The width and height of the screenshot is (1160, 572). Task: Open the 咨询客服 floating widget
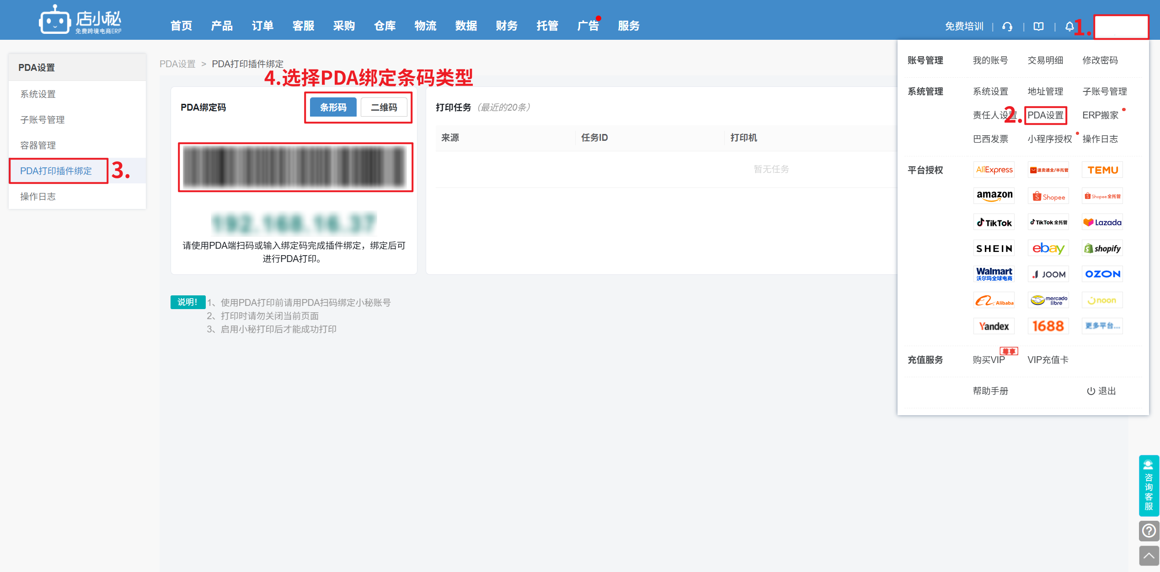click(1149, 486)
